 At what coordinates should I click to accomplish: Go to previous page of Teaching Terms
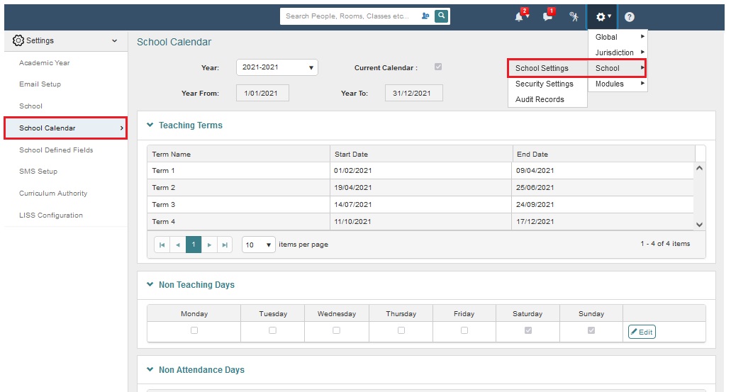point(178,245)
